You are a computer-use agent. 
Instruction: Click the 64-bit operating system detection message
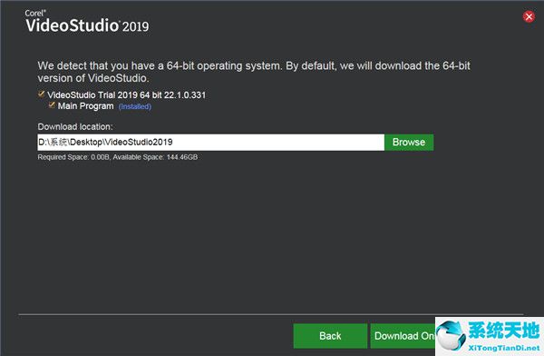254,72
